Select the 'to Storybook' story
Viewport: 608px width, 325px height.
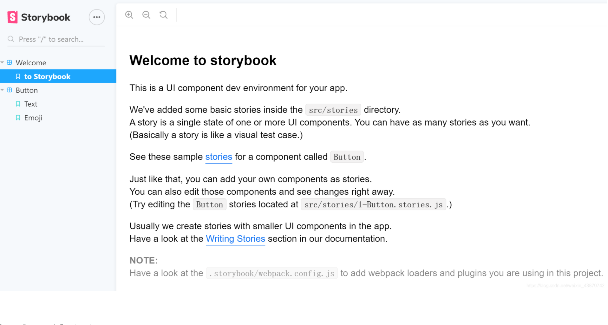(x=58, y=76)
